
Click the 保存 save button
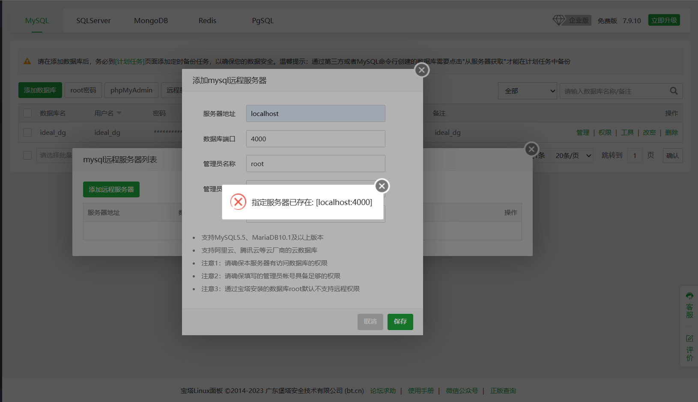coord(400,322)
